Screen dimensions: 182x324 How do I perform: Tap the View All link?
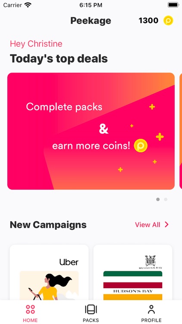pos(147,225)
